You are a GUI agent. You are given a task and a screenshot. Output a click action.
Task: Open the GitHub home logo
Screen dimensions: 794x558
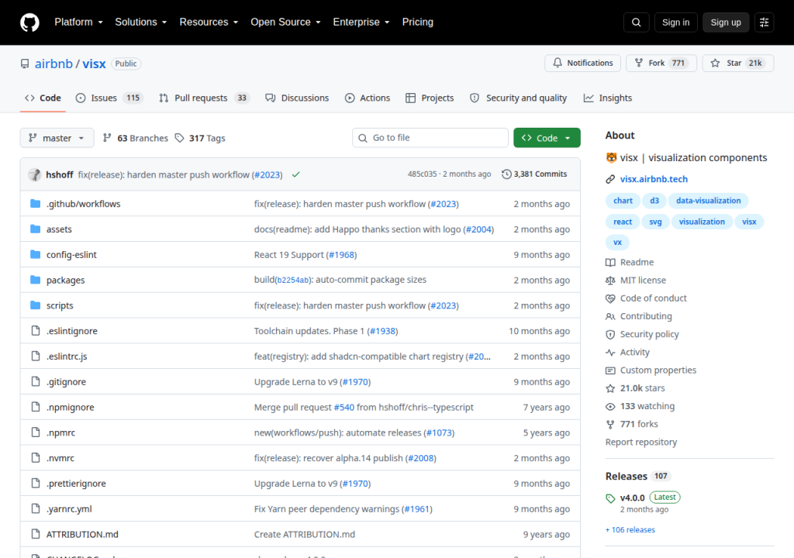coord(29,22)
